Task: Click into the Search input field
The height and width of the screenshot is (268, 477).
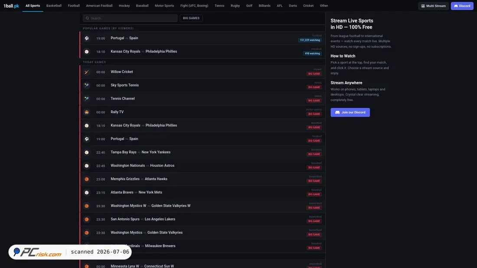Action: (130, 18)
